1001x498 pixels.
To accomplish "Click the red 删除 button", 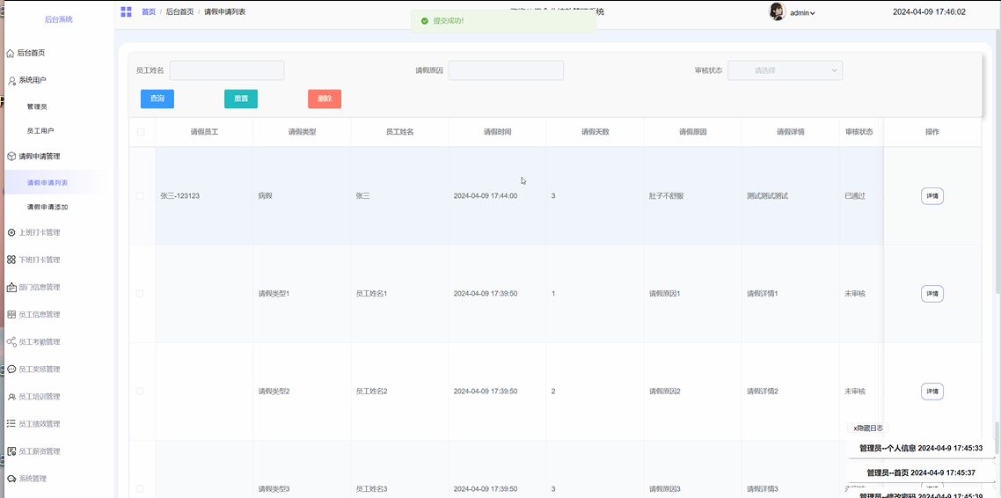I will point(325,99).
